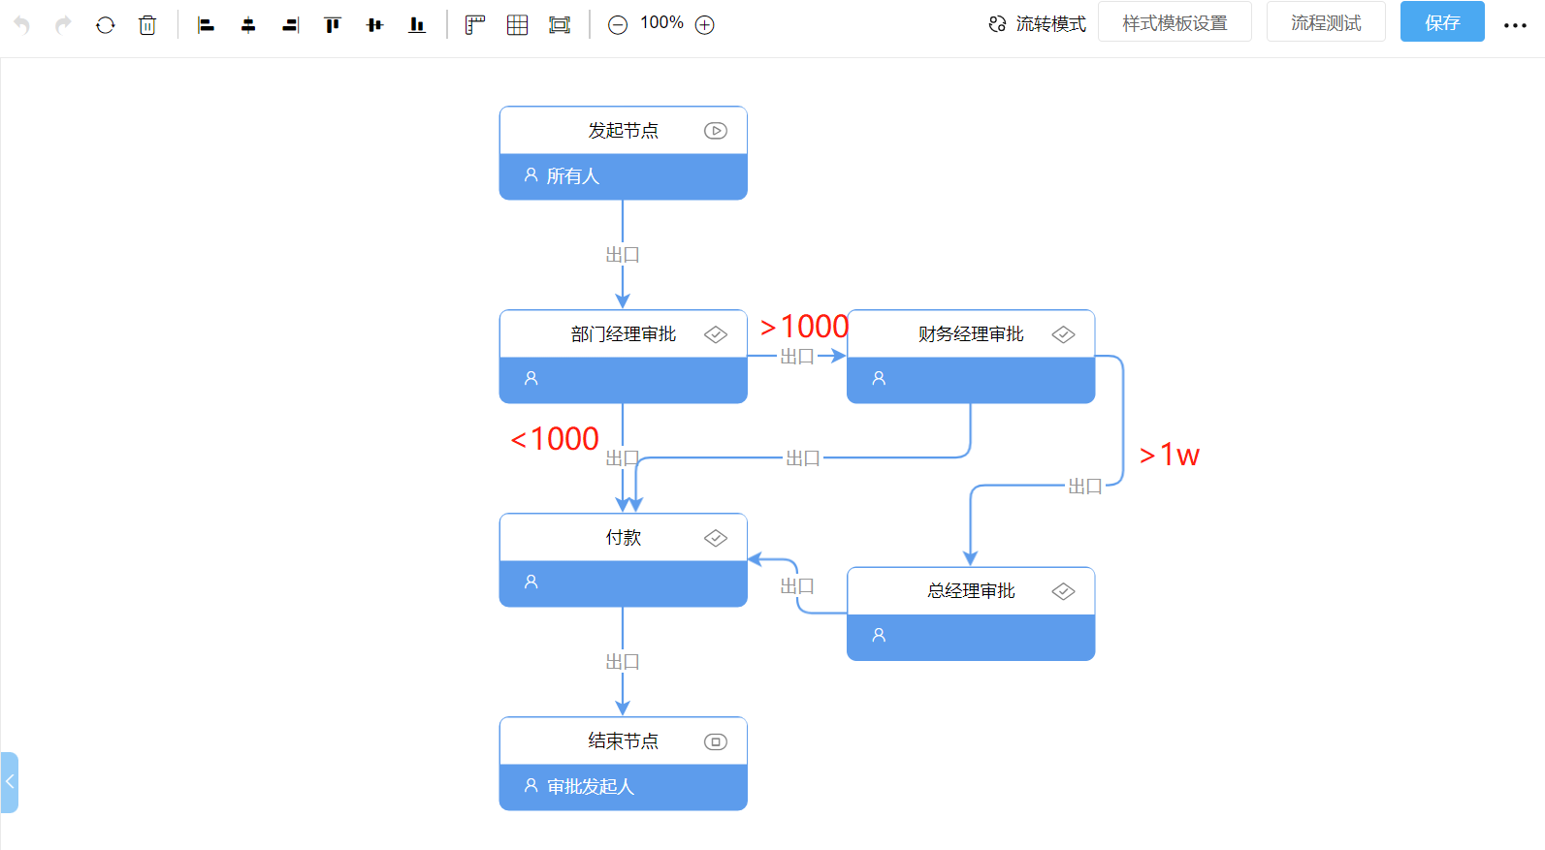This screenshot has height=850, width=1545.
Task: Switch 流转模式 flow mode
Action: pyautogui.click(x=1037, y=24)
